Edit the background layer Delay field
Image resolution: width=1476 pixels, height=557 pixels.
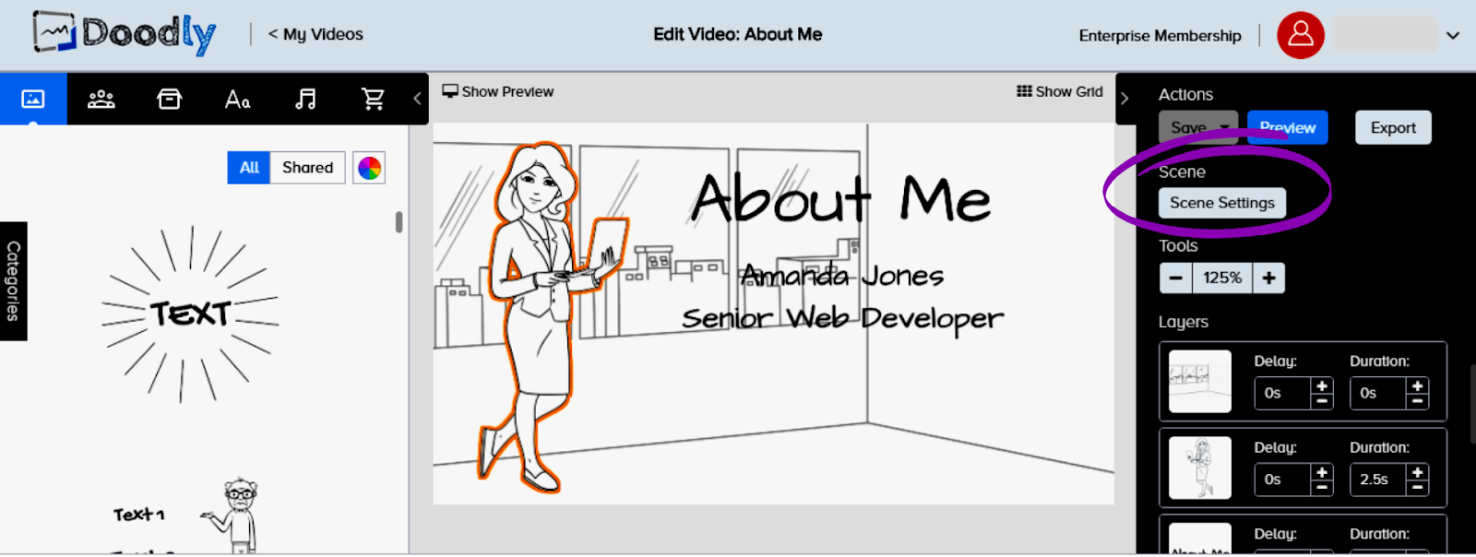pyautogui.click(x=1282, y=393)
